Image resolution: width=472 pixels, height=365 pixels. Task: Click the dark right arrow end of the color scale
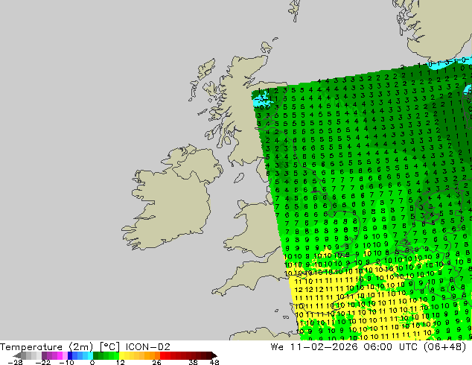[x=214, y=355]
